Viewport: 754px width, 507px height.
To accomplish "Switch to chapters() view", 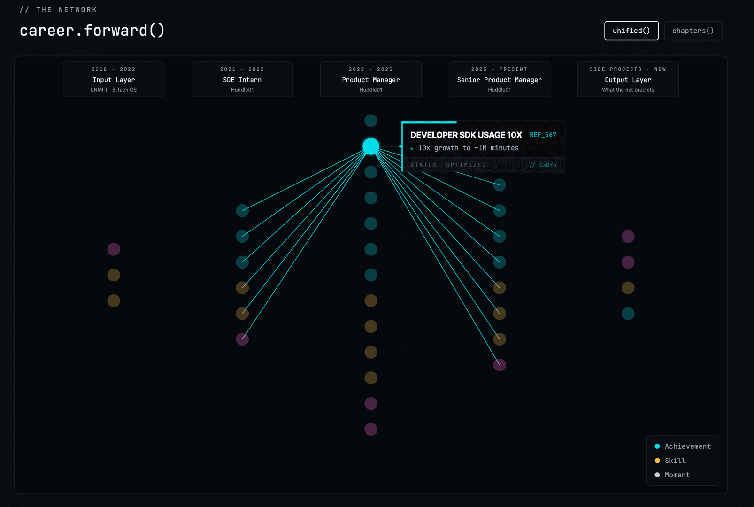I will click(x=693, y=31).
